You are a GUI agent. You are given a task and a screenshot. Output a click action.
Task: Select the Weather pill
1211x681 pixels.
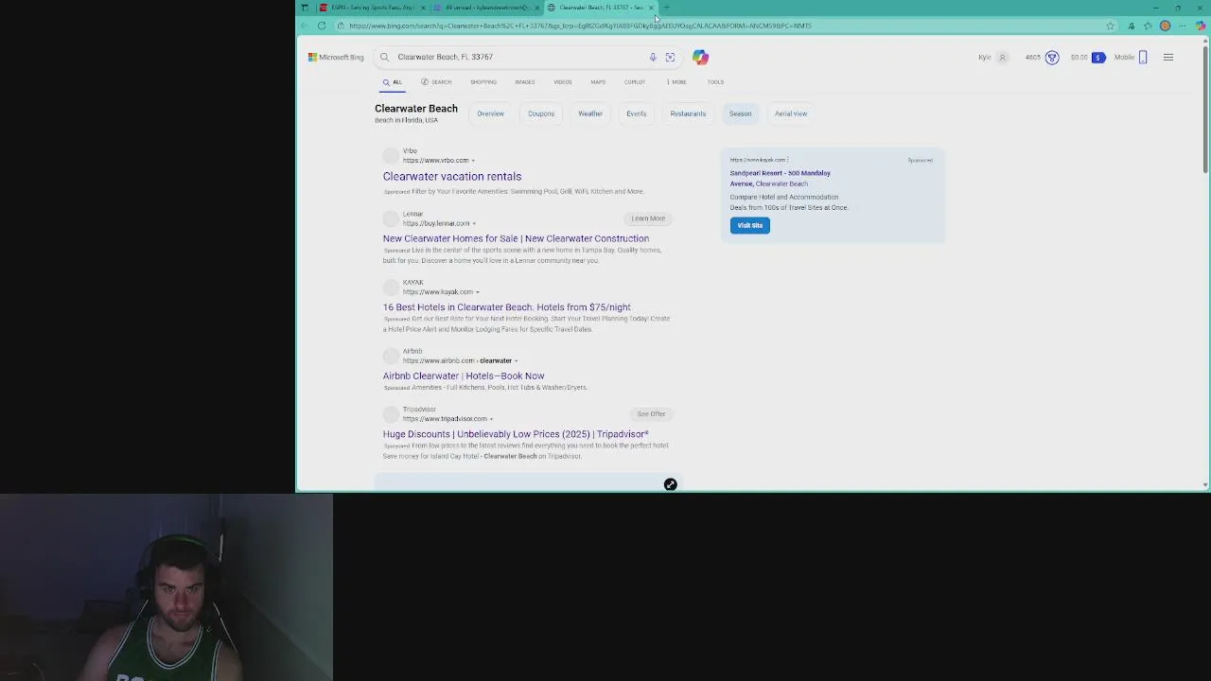[590, 113]
